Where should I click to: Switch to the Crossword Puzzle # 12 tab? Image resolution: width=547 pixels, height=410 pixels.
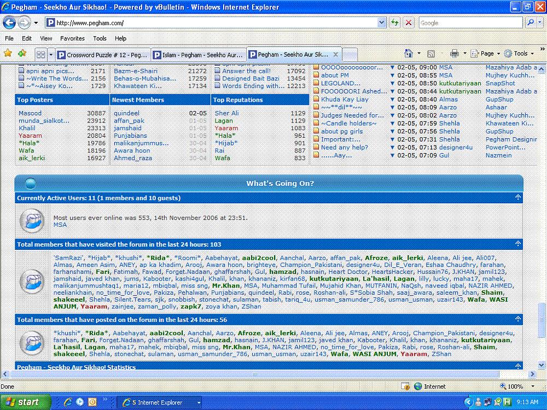pyautogui.click(x=103, y=55)
